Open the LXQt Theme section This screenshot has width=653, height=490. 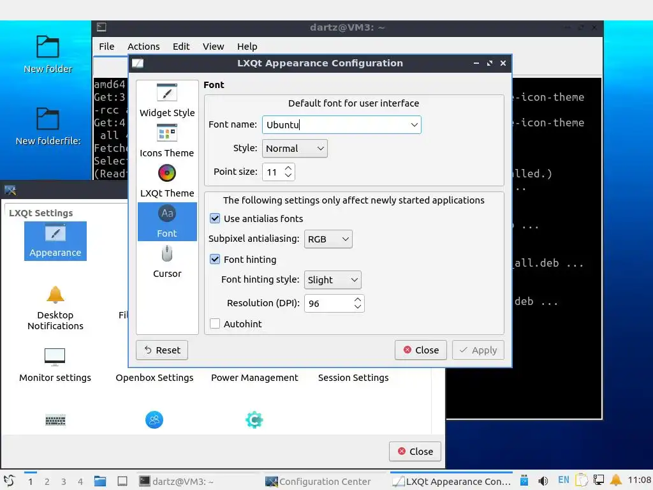tap(167, 181)
